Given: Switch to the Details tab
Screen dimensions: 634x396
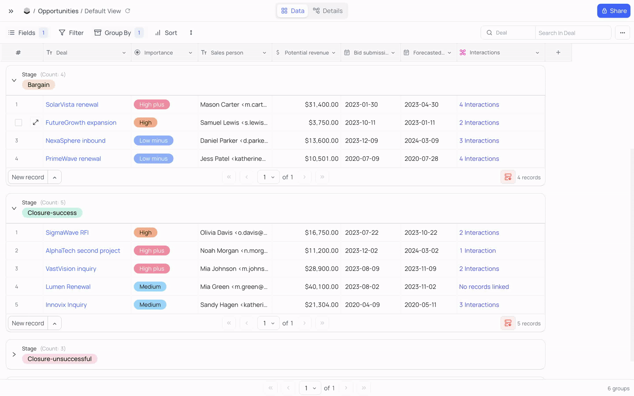Looking at the screenshot, I should (328, 11).
